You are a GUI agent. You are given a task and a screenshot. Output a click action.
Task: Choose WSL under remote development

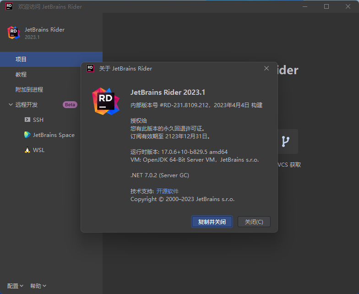(38, 150)
